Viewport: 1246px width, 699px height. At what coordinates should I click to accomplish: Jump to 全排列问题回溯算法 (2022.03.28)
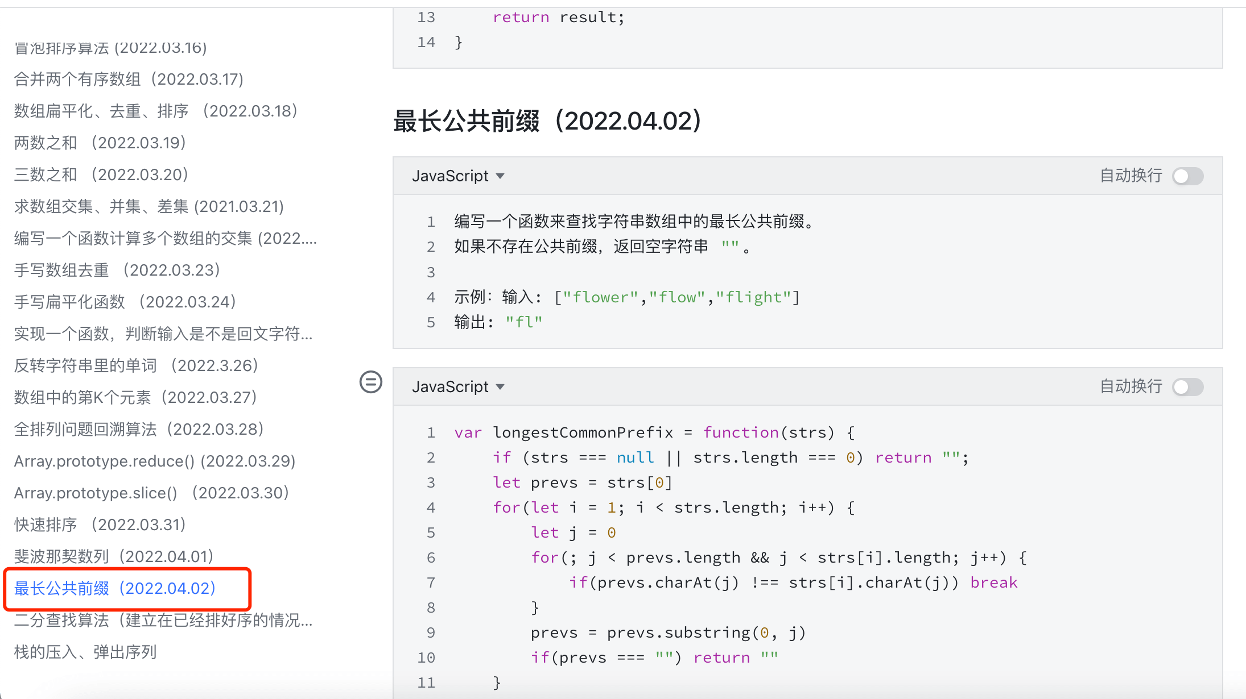pyautogui.click(x=139, y=429)
